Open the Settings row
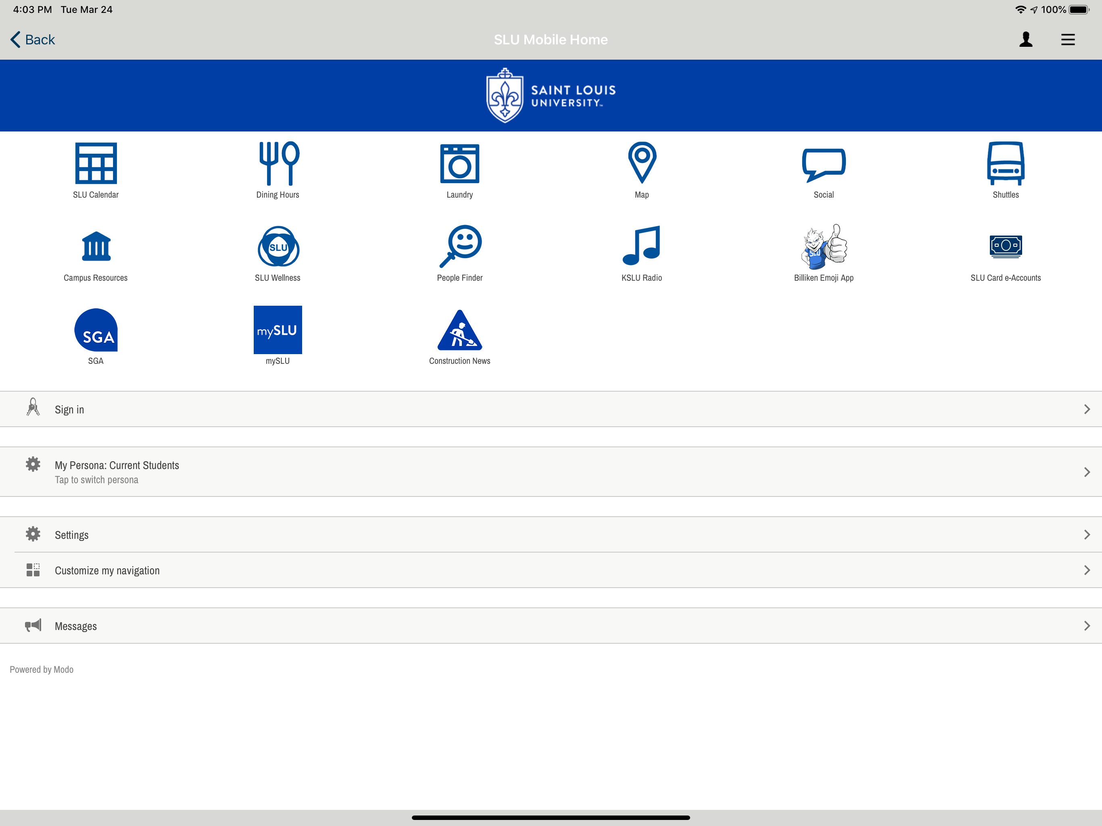This screenshot has height=826, width=1102. pos(551,534)
